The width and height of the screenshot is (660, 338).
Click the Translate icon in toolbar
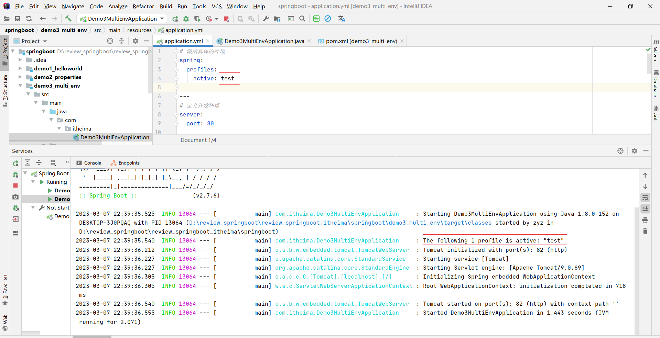(342, 19)
